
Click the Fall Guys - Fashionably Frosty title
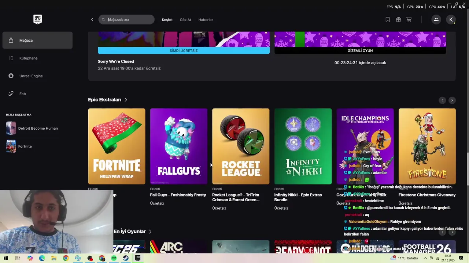(x=178, y=195)
